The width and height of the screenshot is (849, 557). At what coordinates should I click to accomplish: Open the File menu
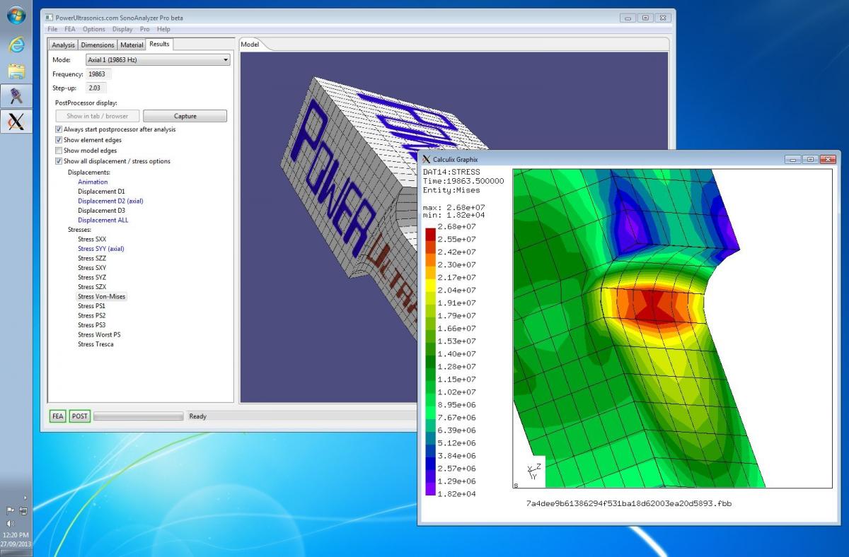coord(52,29)
